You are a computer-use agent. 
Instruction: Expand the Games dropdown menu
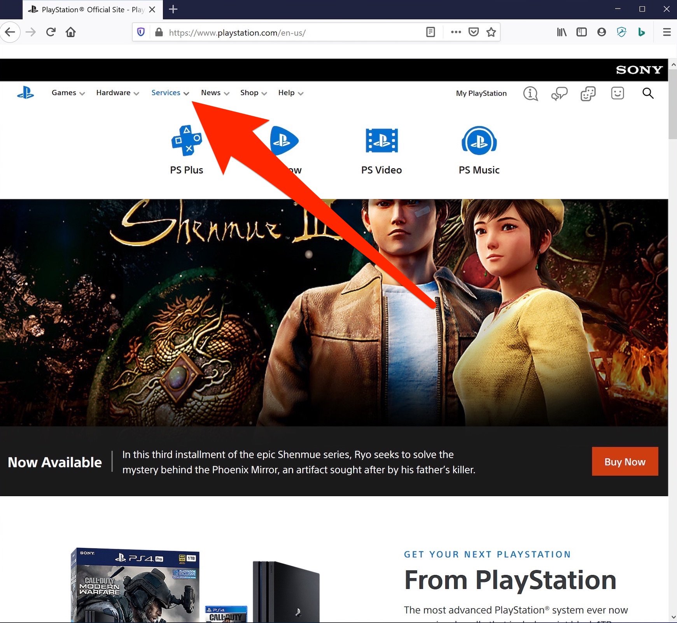(x=68, y=93)
